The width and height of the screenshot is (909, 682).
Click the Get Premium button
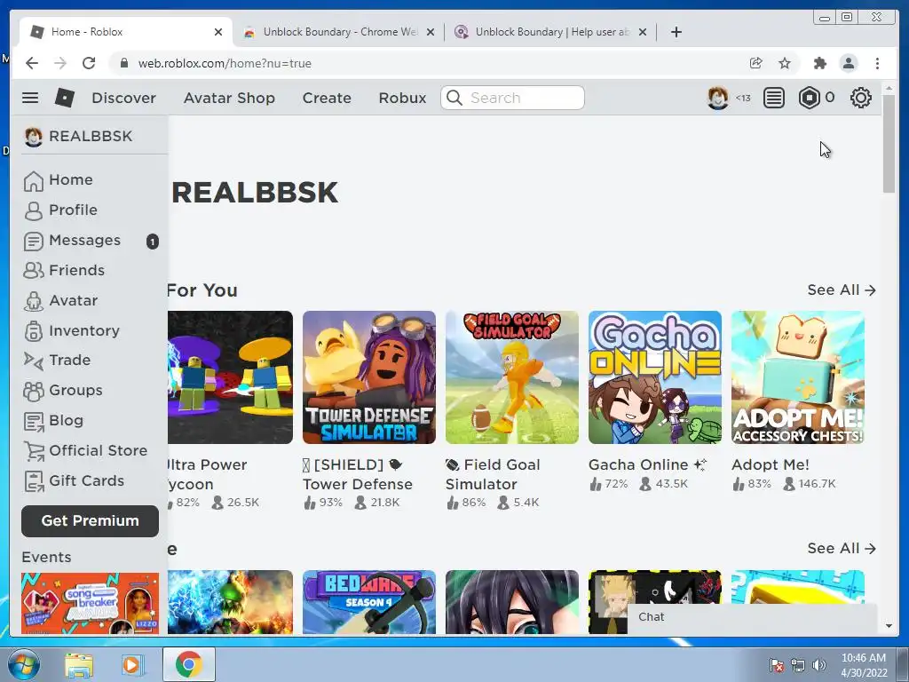coord(90,520)
